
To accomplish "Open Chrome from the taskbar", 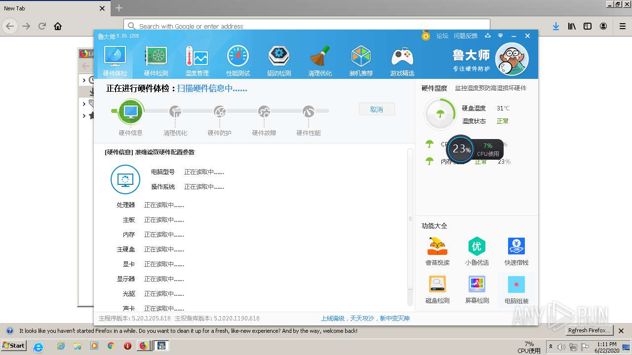I will coord(111,346).
